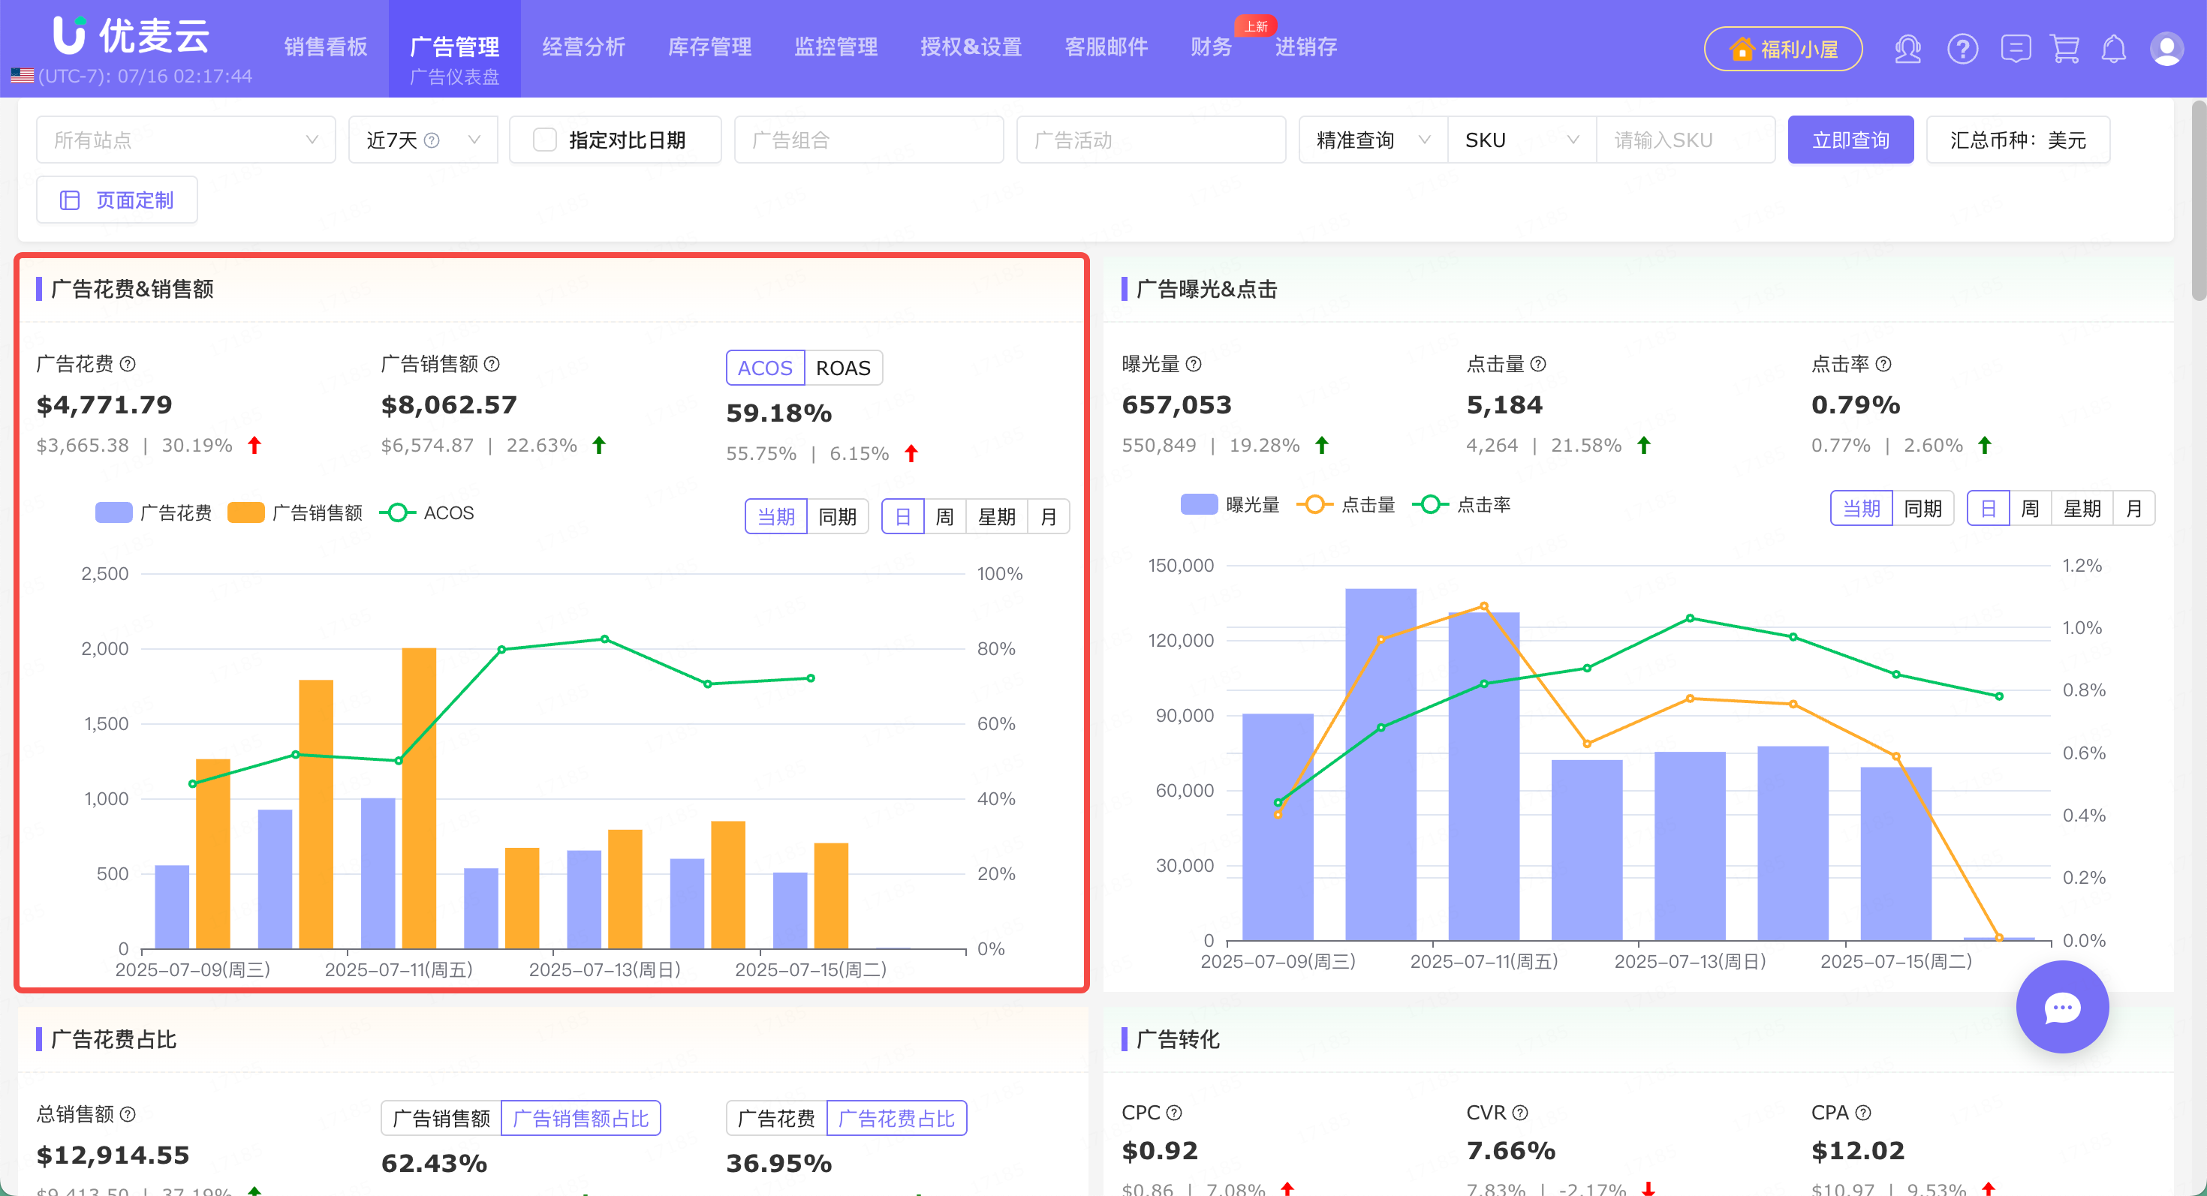Open the user profile avatar
The image size is (2207, 1196).
tap(2166, 49)
